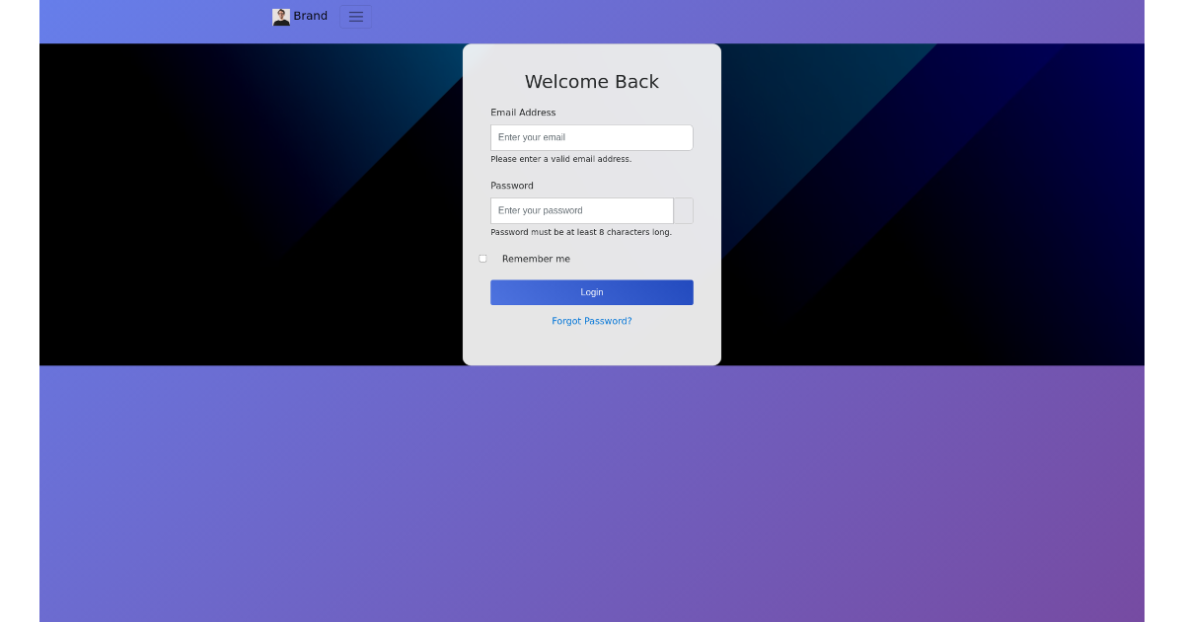Toggle password visibility with the button beside password
This screenshot has width=1184, height=622.
coord(683,210)
